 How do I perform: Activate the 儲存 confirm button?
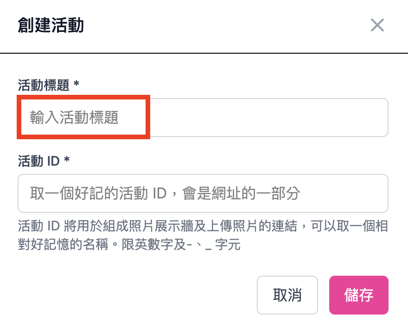pos(358,295)
